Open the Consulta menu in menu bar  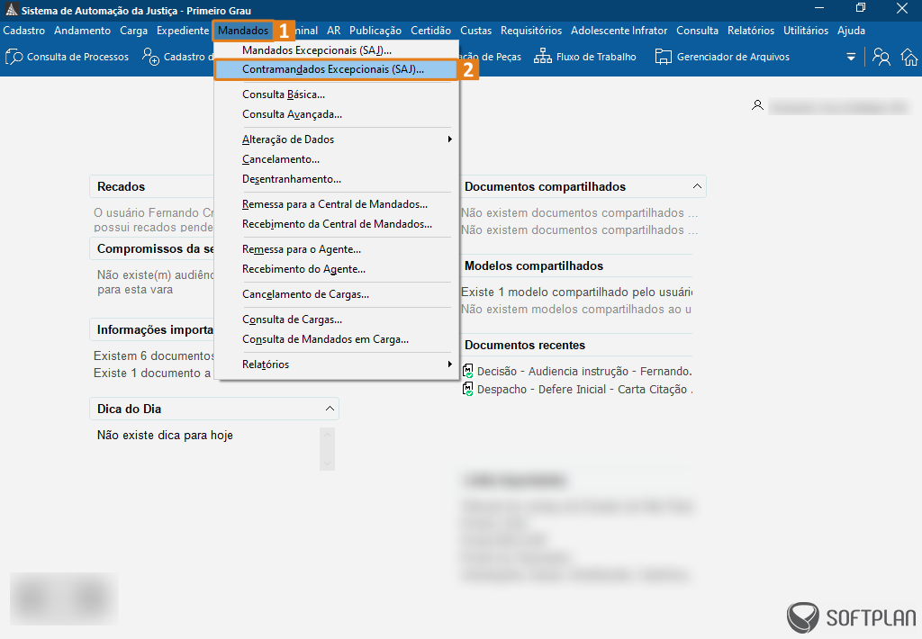pos(698,31)
